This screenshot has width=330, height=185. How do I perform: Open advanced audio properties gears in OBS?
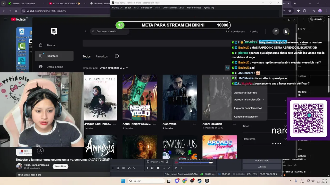tap(176, 168)
